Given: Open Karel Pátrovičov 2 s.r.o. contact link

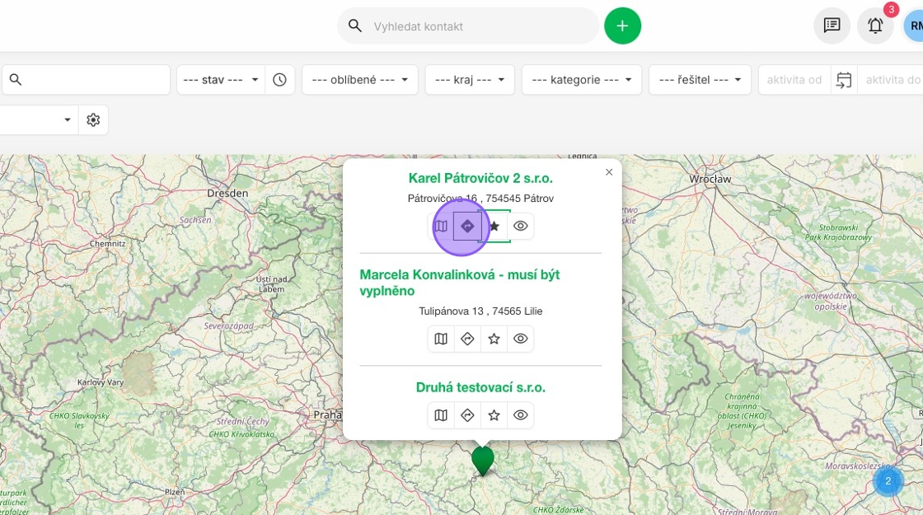Looking at the screenshot, I should (x=480, y=178).
